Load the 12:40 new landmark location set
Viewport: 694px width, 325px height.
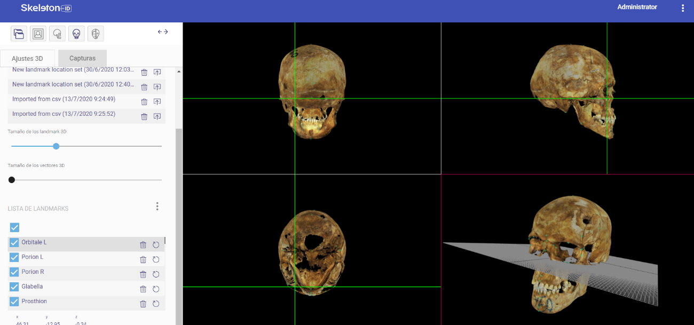(157, 87)
